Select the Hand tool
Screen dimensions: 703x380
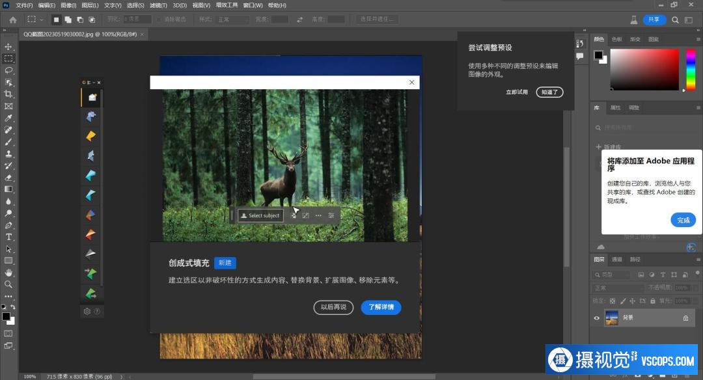click(8, 273)
